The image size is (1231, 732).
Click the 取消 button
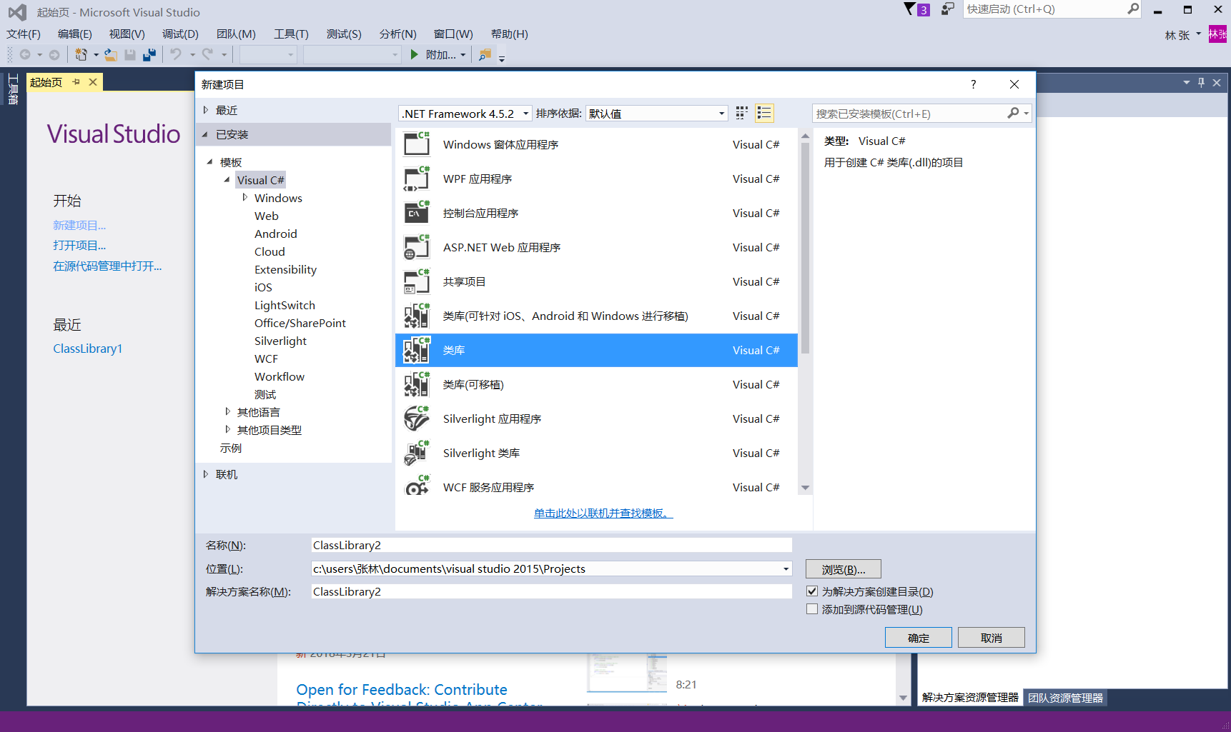(992, 638)
